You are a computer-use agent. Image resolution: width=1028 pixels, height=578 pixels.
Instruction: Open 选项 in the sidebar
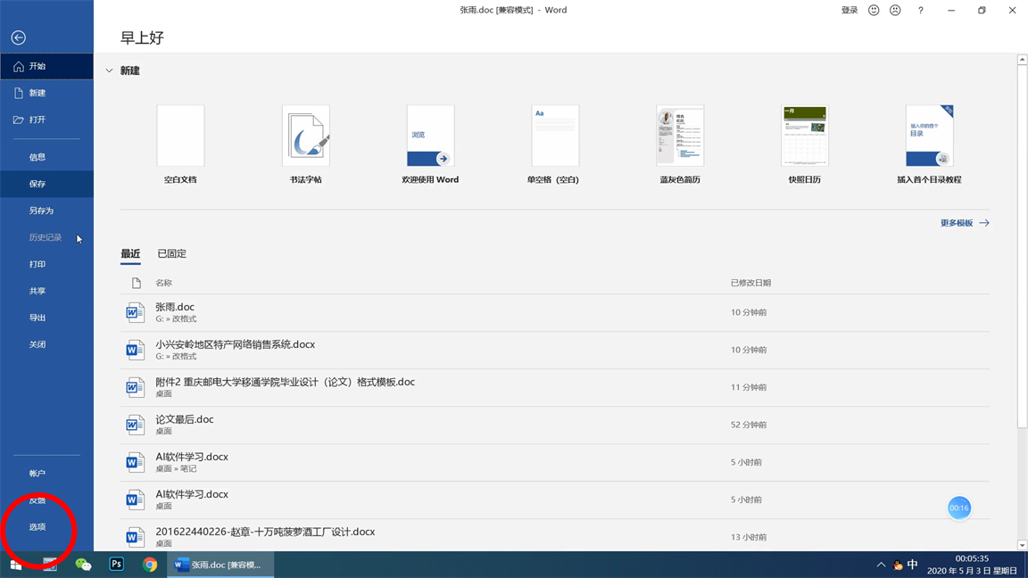(x=37, y=527)
